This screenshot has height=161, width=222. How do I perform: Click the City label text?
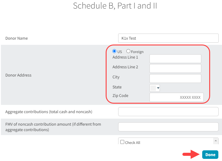[x=116, y=77]
